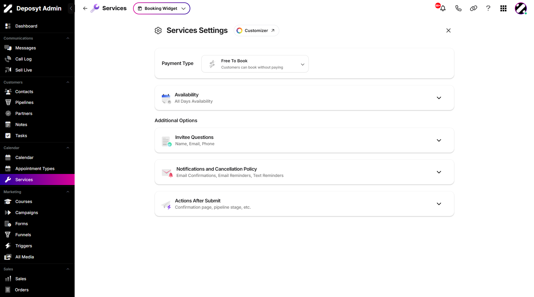
Task: Expand the Availability section
Action: tap(439, 98)
